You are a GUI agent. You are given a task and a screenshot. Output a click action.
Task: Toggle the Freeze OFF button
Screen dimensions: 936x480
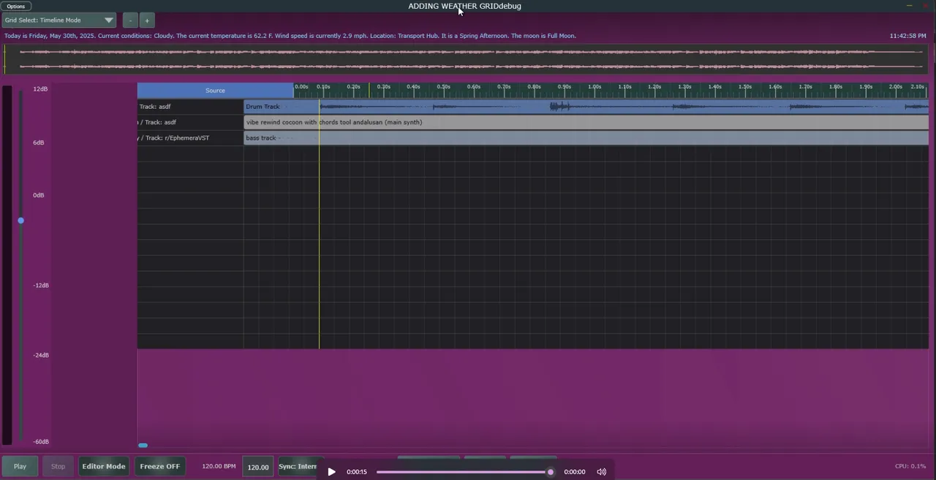[x=159, y=466]
